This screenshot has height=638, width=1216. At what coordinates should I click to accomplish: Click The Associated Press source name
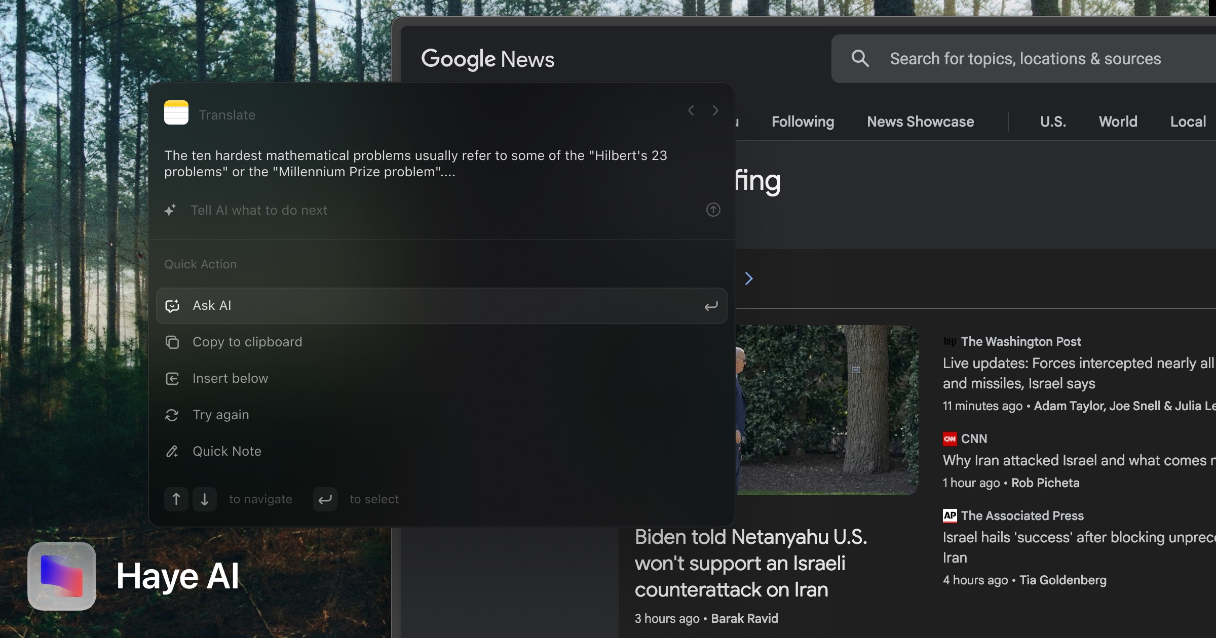[x=1022, y=515]
